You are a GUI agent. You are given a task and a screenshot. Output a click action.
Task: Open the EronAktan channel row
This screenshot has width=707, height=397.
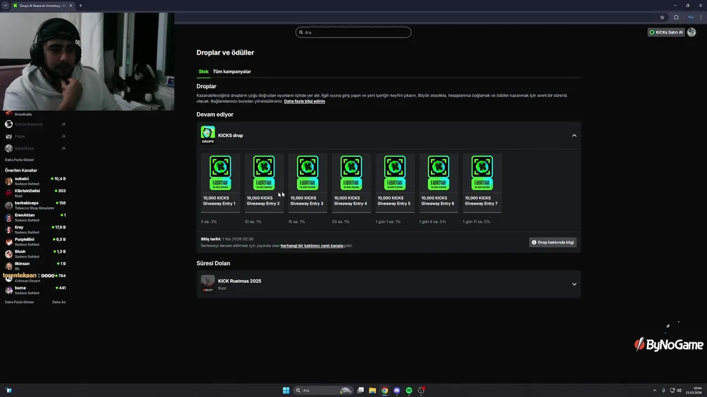[x=35, y=217]
